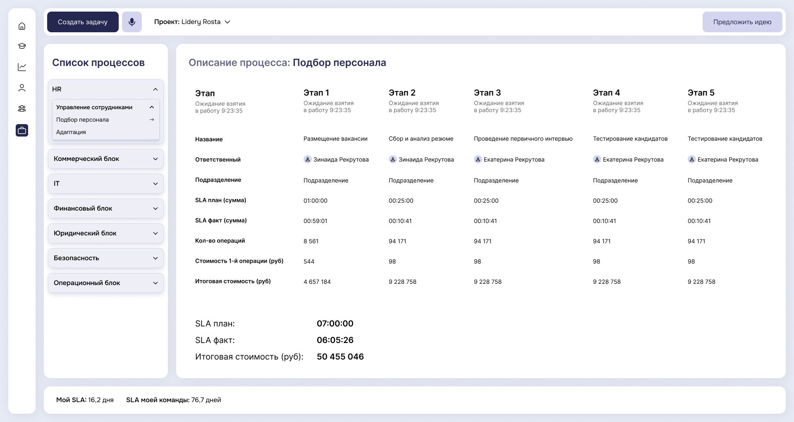Collapse the HR section
This screenshot has width=794, height=422.
coord(155,89)
